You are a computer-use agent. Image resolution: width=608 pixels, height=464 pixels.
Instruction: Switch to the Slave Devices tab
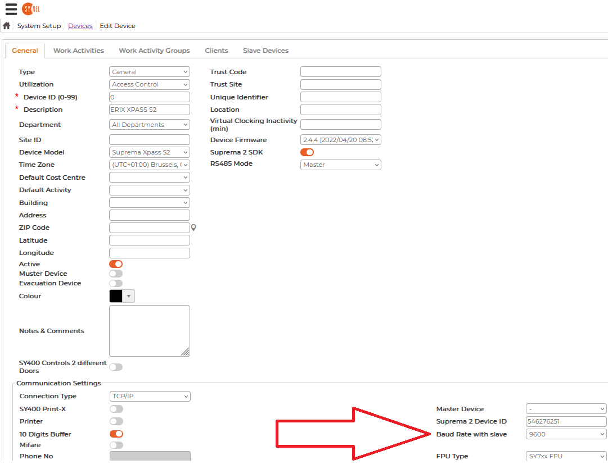[265, 51]
